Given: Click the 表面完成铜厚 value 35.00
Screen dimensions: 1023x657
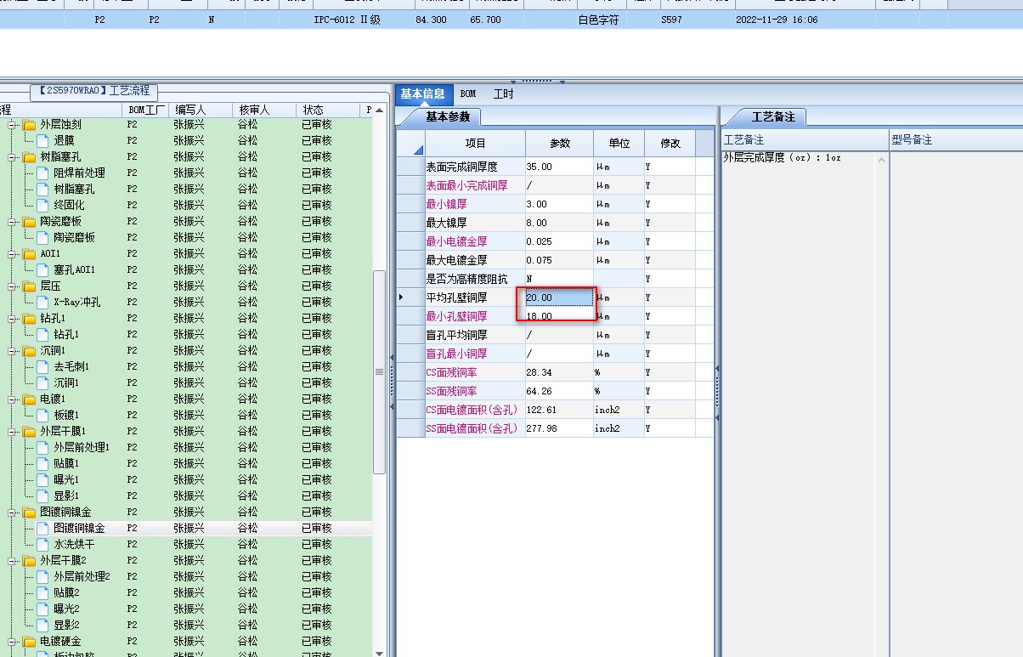Looking at the screenshot, I should coord(559,167).
